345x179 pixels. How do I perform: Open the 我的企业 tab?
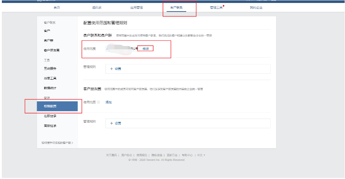pyautogui.click(x=256, y=7)
